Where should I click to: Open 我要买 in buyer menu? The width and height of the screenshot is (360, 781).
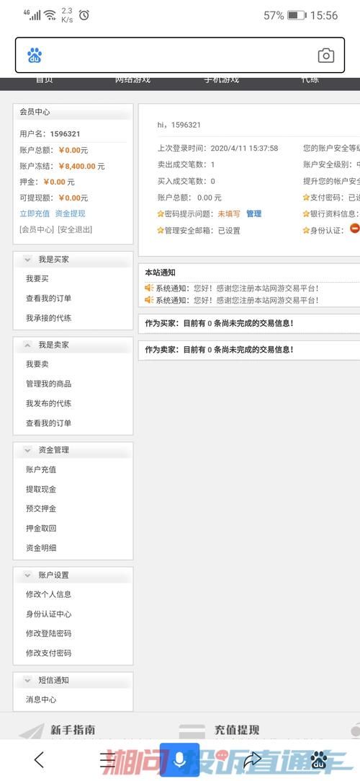(37, 278)
